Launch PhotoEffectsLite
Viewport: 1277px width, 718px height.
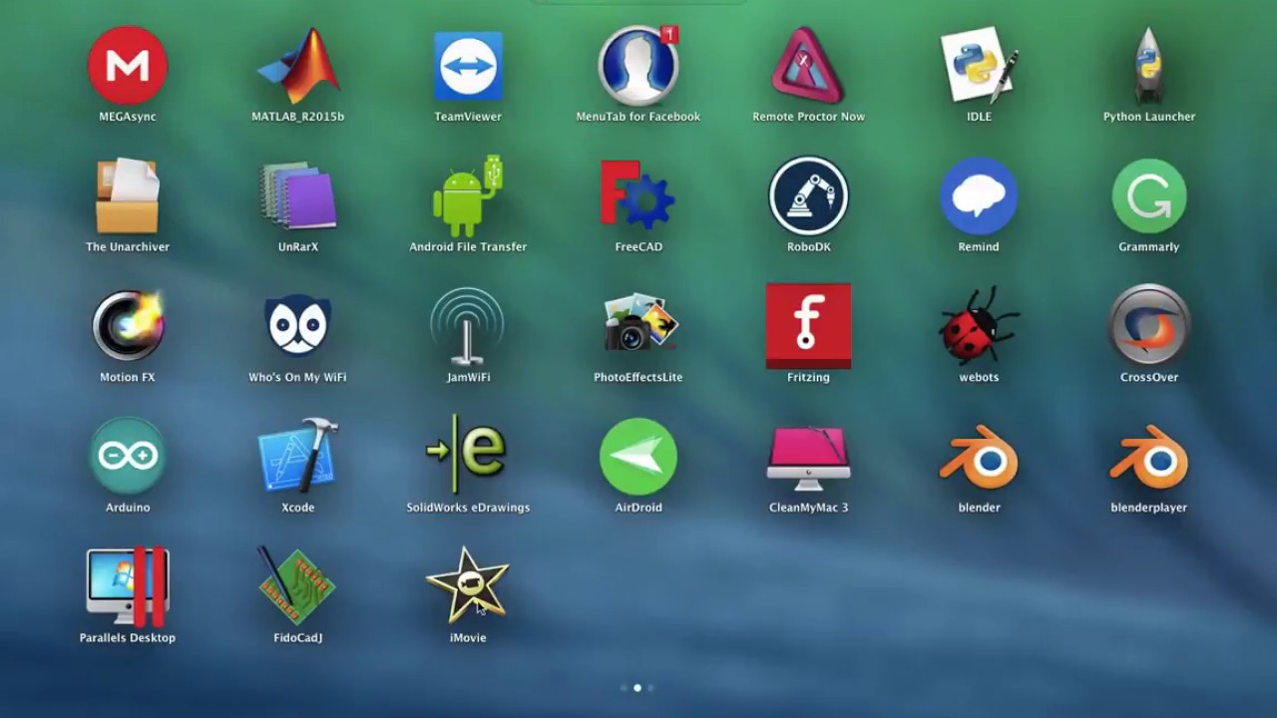click(638, 326)
